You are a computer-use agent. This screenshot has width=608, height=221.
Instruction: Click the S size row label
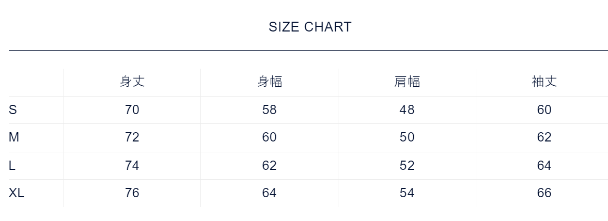coord(13,110)
